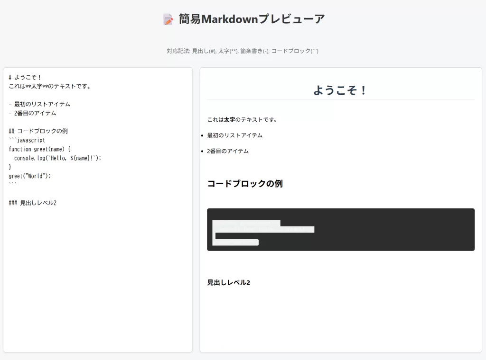Click the ようこそ！ heading in the preview
486x360 pixels.
pyautogui.click(x=340, y=90)
